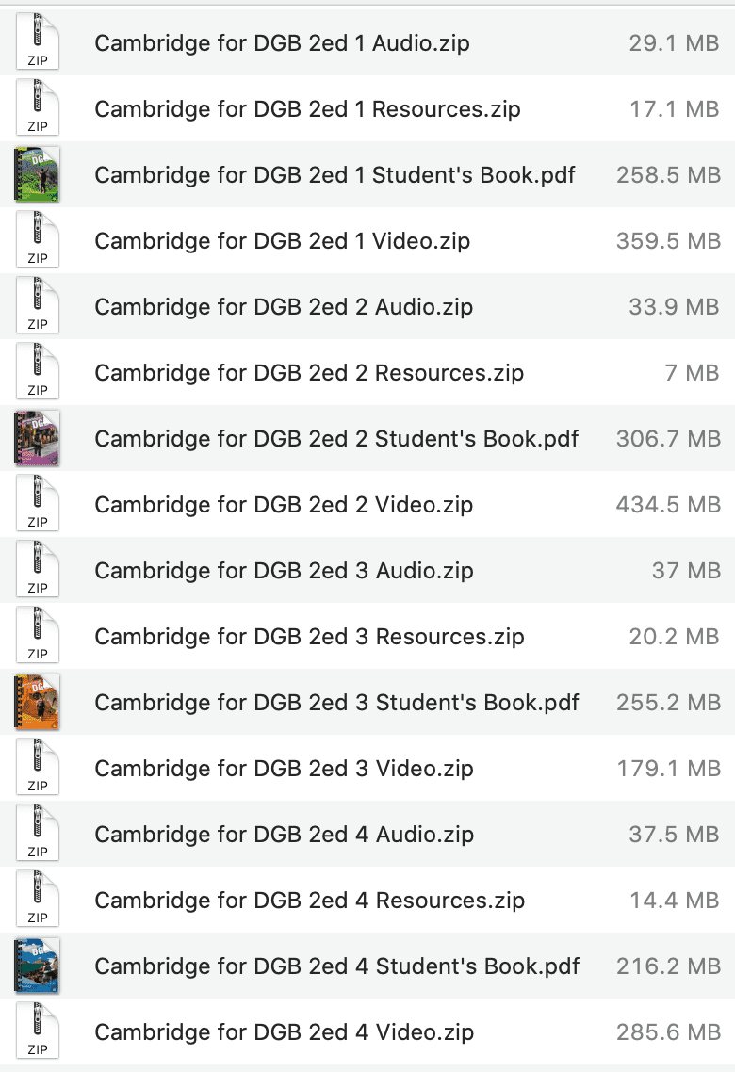Click the ZIP icon for 4 Audio.zip
Viewport: 735px width, 1072px height.
(38, 835)
